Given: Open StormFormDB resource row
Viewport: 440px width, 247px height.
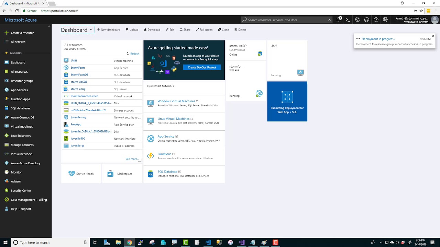Looking at the screenshot, I should click(102, 75).
